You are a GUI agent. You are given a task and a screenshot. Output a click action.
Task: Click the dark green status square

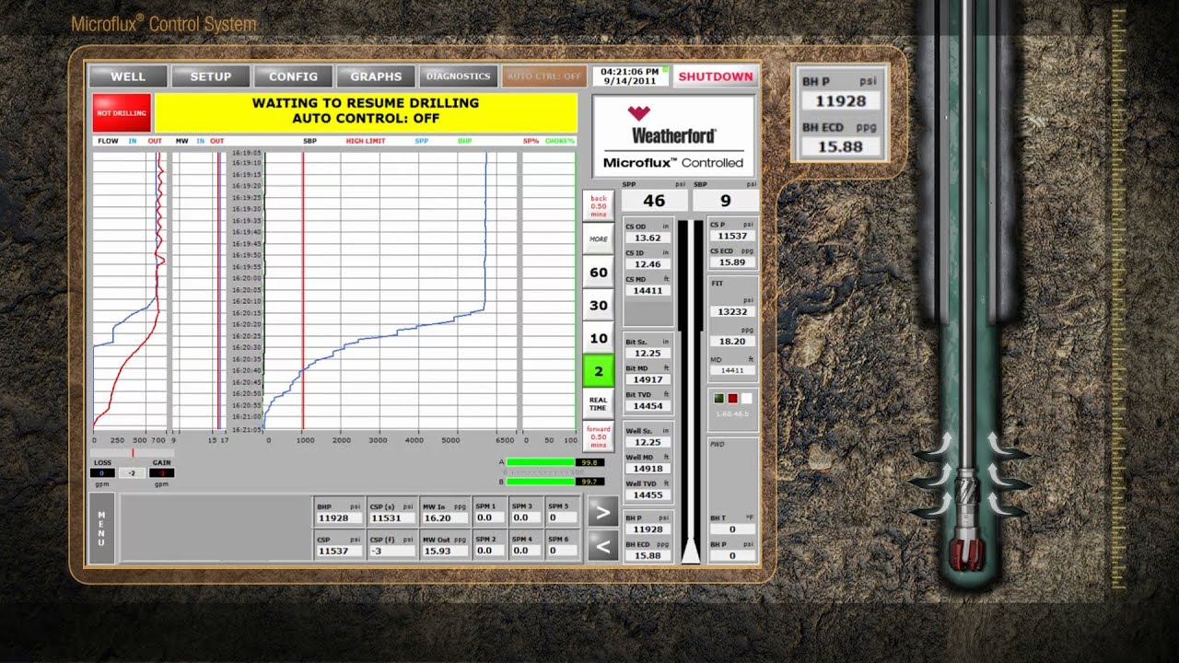click(x=718, y=398)
